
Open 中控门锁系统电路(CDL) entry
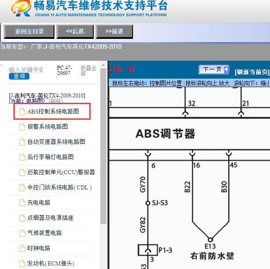click(x=59, y=187)
